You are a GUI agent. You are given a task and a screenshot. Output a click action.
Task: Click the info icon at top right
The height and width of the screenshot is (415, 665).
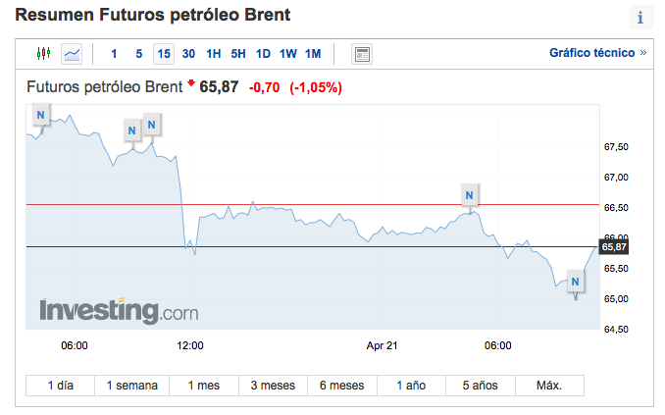coord(641,18)
